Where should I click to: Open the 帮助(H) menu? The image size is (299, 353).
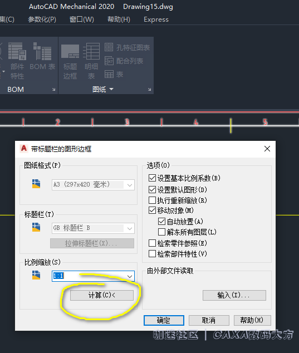pos(119,19)
